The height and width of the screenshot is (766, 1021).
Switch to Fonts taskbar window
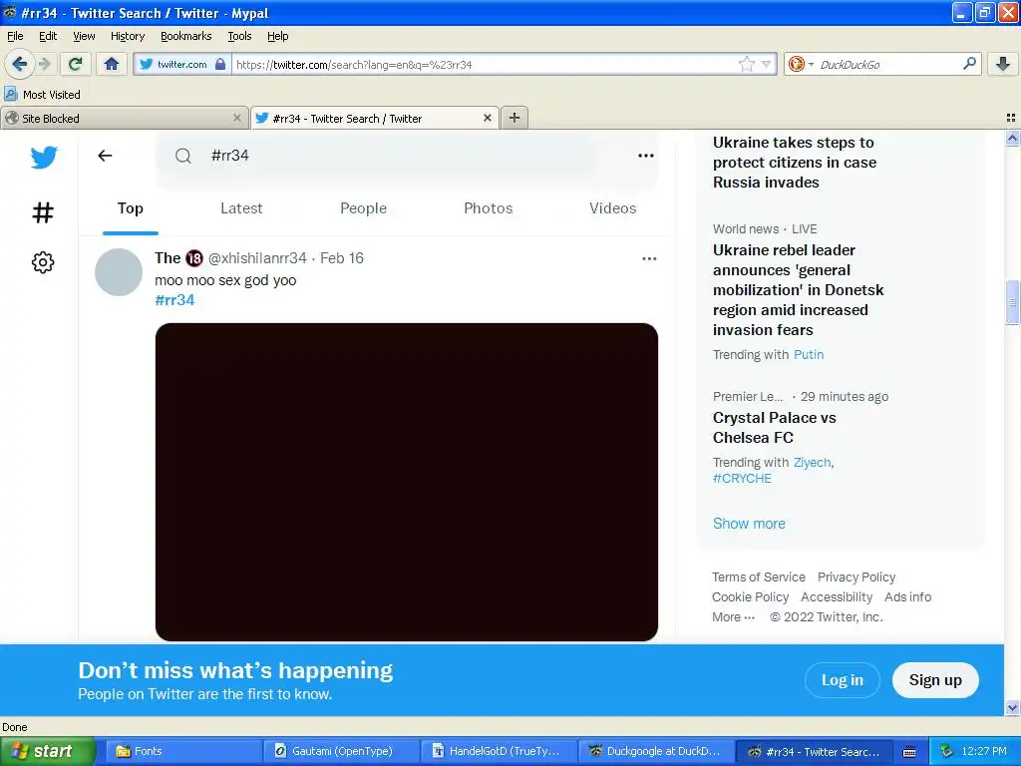[x=182, y=751]
